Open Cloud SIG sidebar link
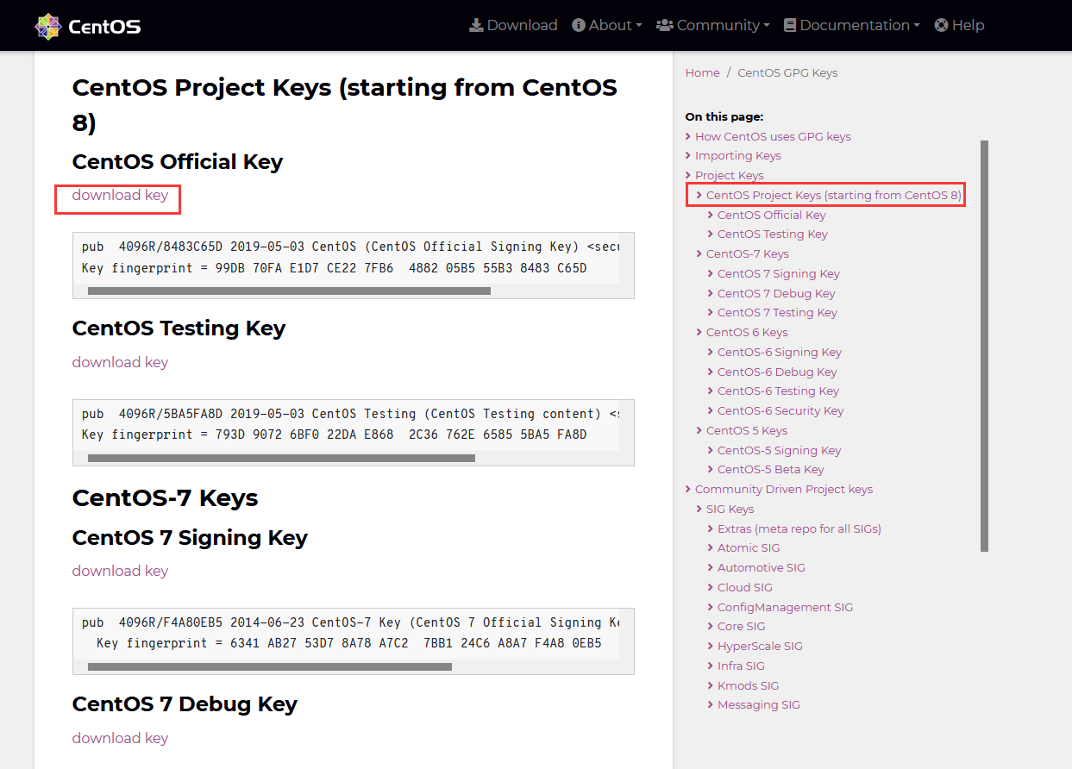Image resolution: width=1072 pixels, height=769 pixels. tap(746, 587)
